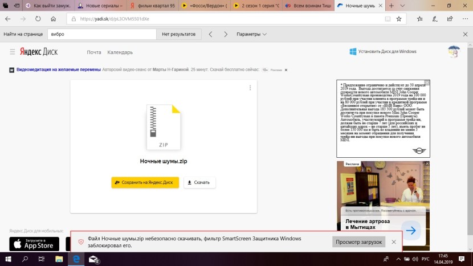
Task: Click Сохранить на Яндекс.Диск button
Action: point(145,182)
